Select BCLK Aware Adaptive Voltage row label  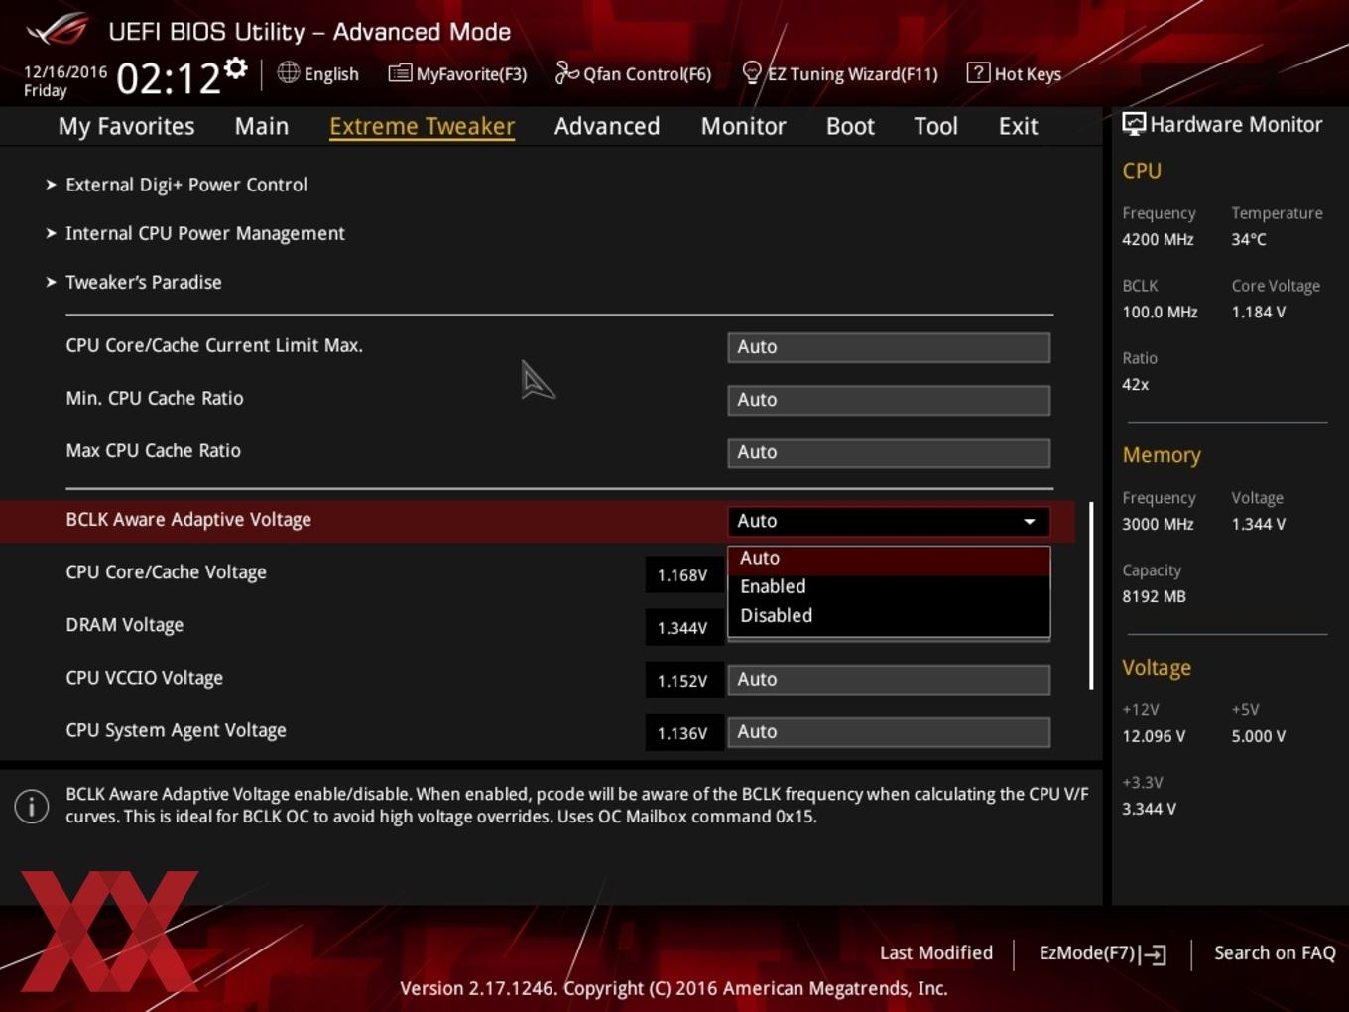click(188, 520)
